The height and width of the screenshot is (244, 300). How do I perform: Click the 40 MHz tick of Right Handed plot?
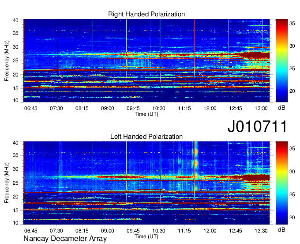click(16, 20)
